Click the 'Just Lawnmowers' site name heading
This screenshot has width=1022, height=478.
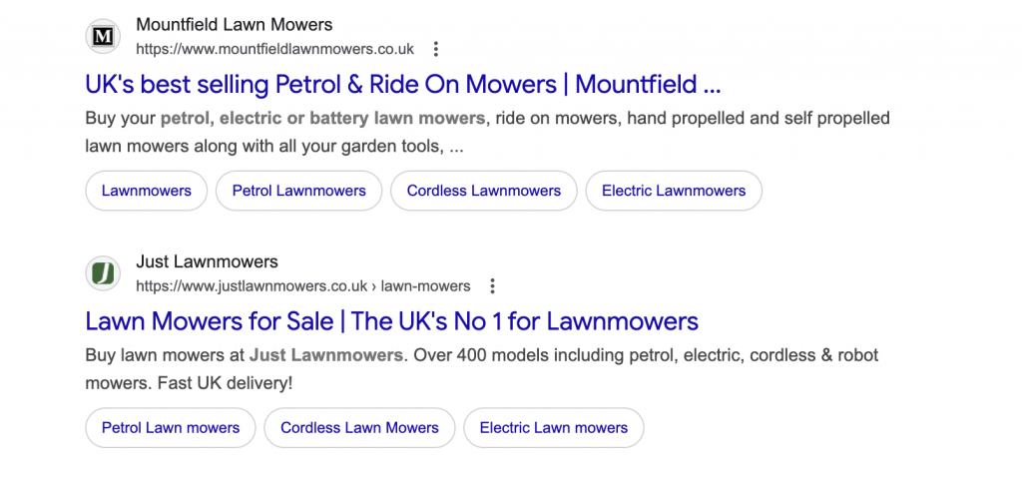tap(207, 261)
